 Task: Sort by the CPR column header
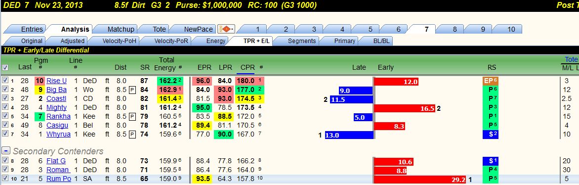pos(248,67)
